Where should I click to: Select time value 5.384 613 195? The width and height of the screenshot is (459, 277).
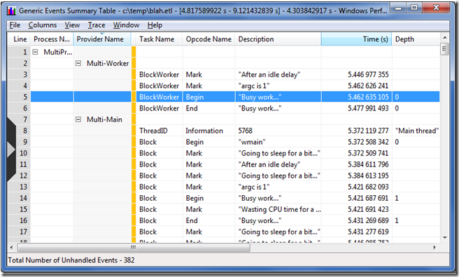pyautogui.click(x=368, y=176)
